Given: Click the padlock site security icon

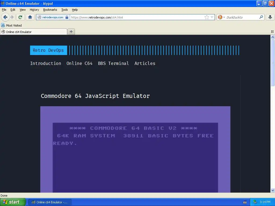Looking at the screenshot, I should click(x=67, y=17).
